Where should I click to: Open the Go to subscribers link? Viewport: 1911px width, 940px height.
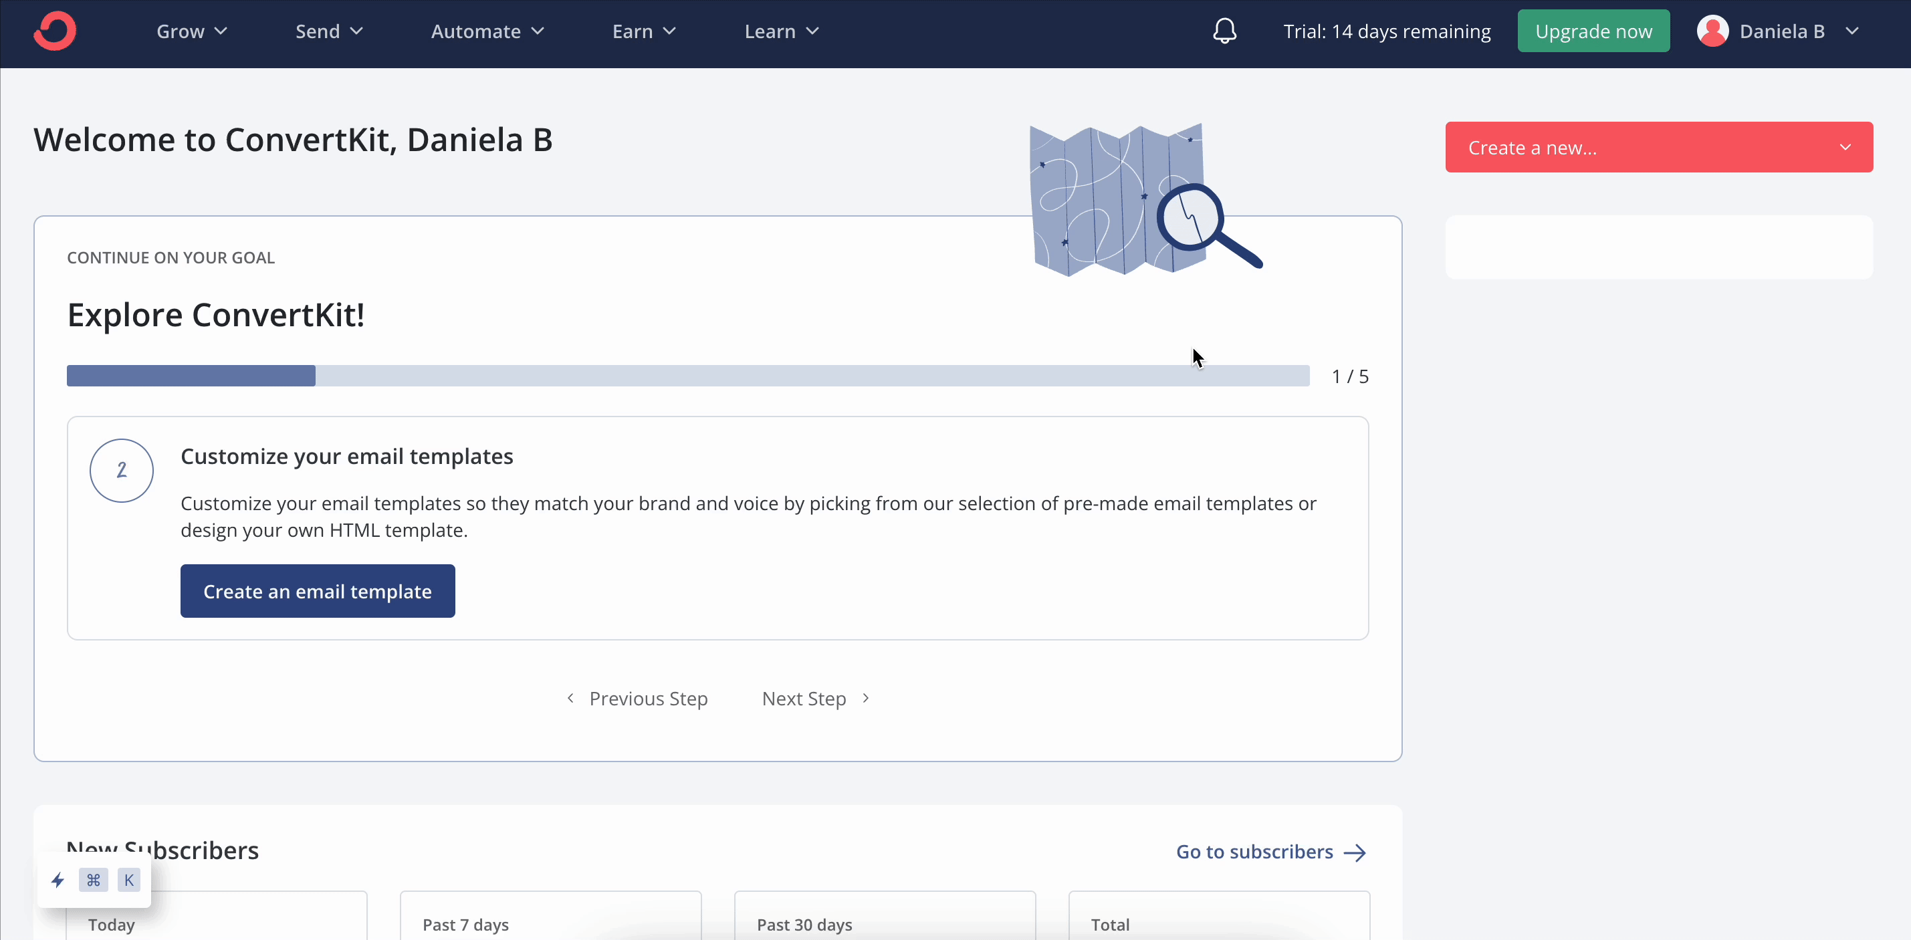pos(1271,852)
